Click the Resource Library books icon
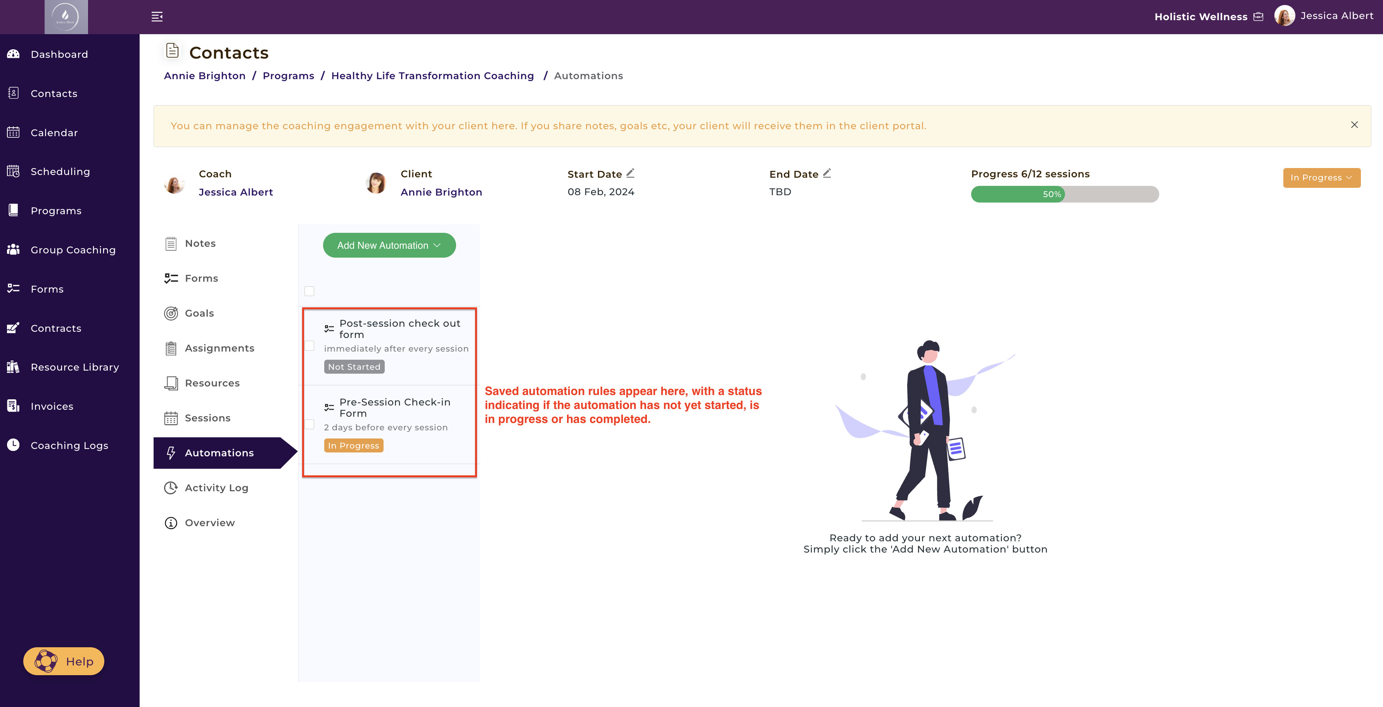This screenshot has width=1383, height=707. (x=14, y=367)
